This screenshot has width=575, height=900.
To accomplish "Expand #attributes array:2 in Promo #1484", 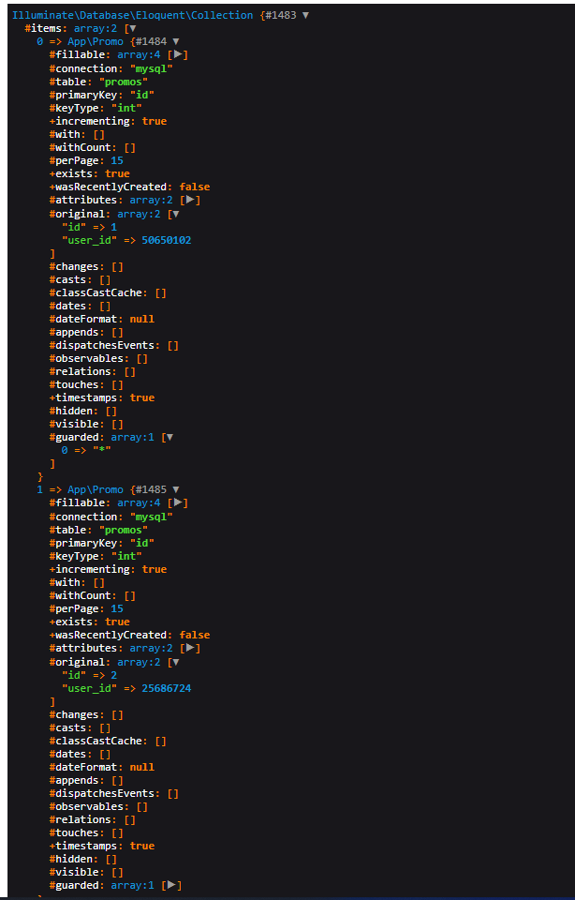I will click(190, 201).
